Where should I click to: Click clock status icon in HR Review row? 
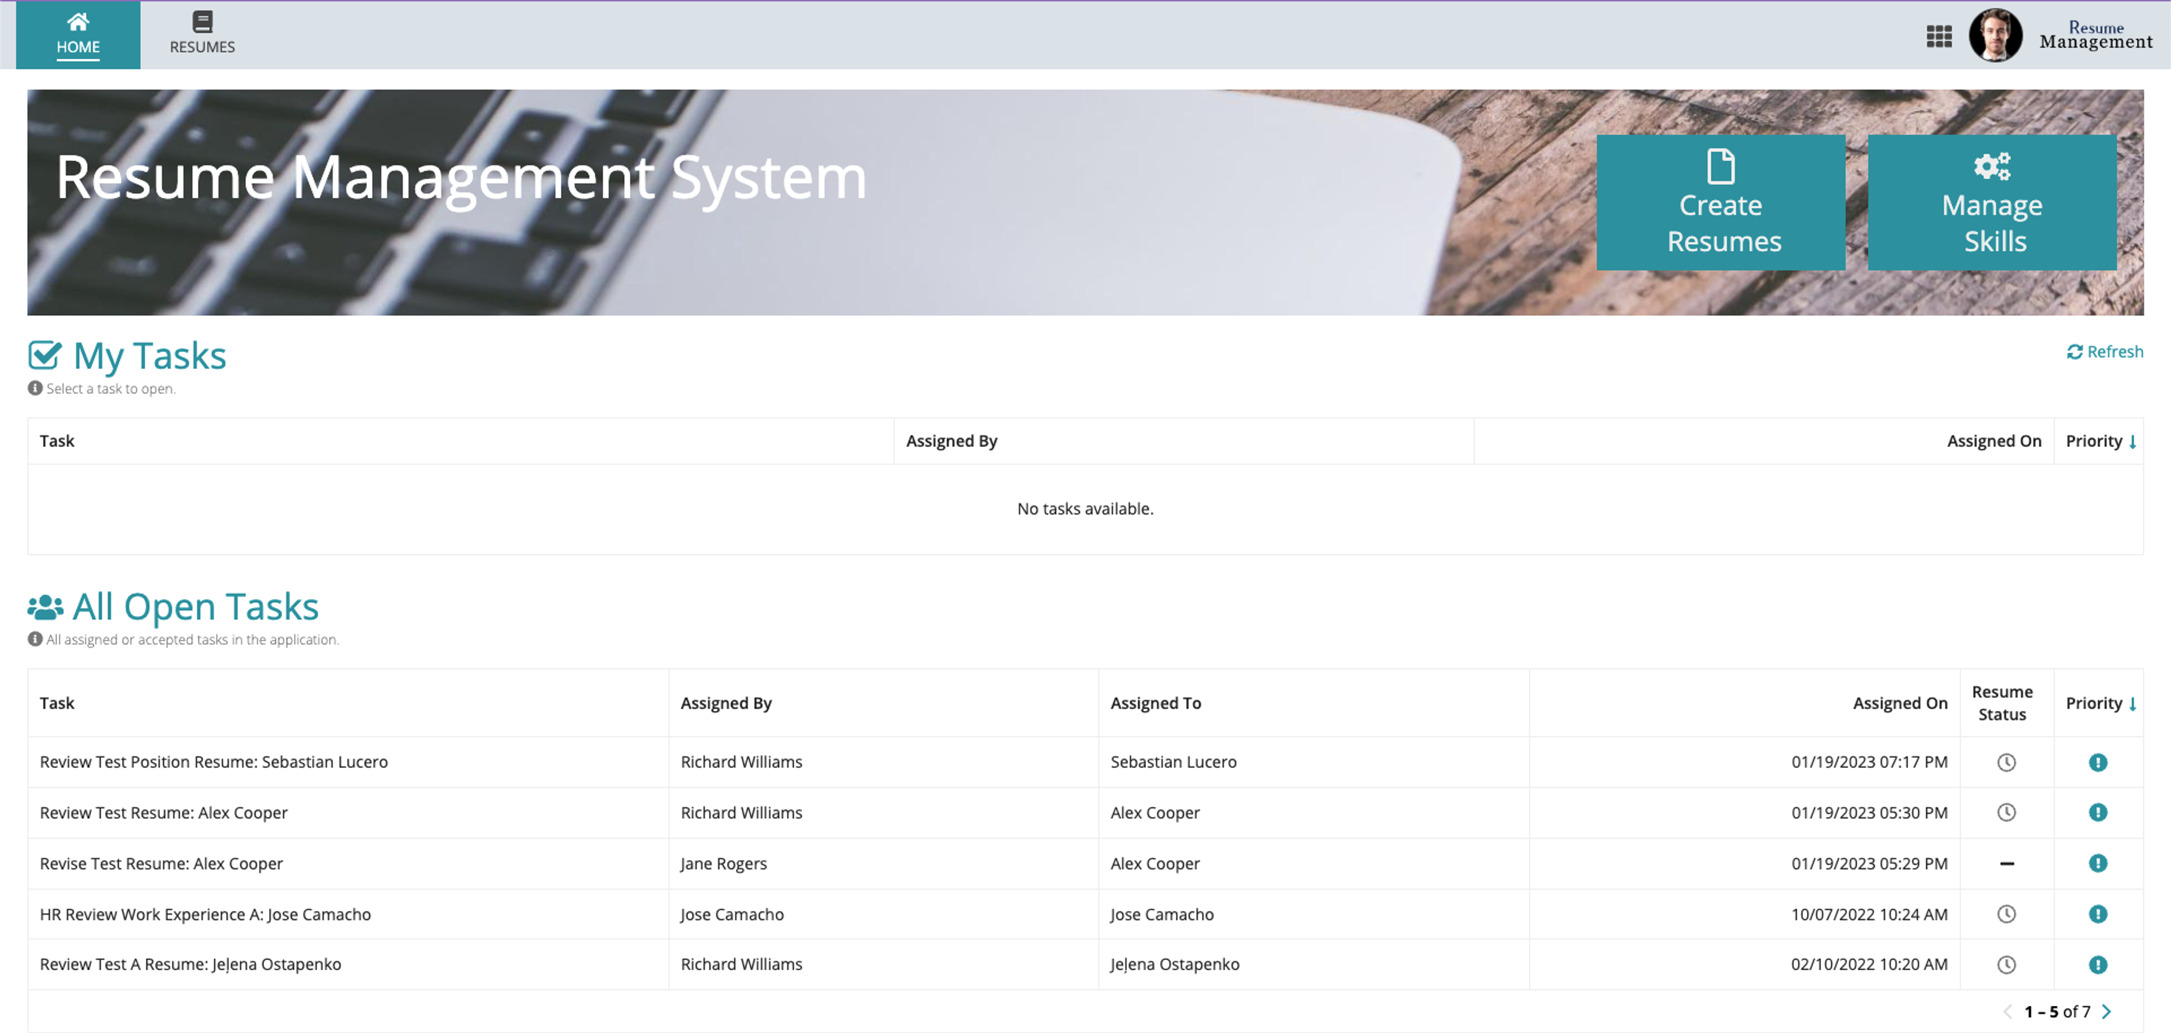point(2006,914)
